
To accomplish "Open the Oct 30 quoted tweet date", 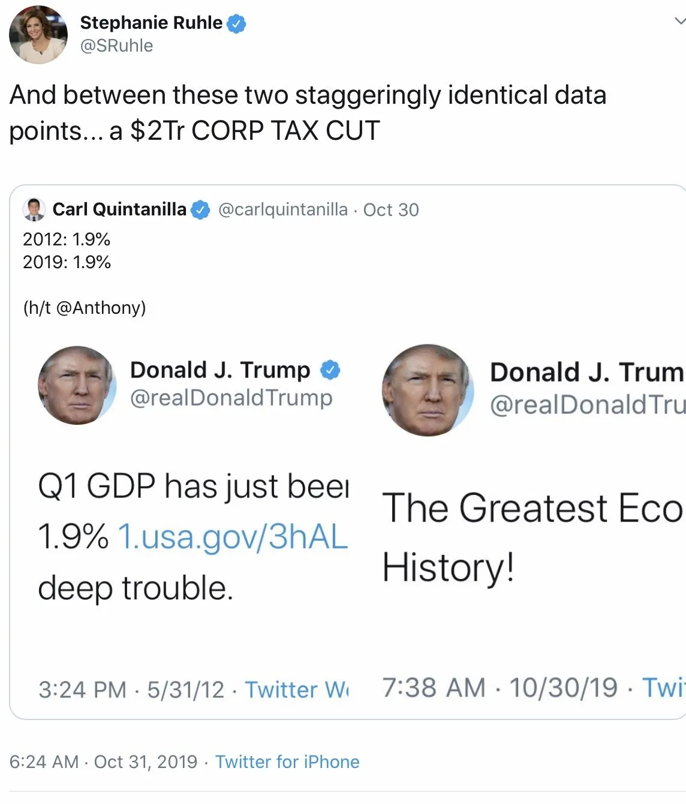I will point(391,209).
